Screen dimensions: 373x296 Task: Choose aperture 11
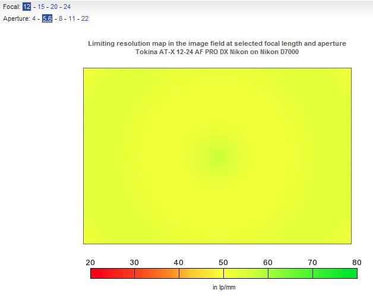click(72, 18)
